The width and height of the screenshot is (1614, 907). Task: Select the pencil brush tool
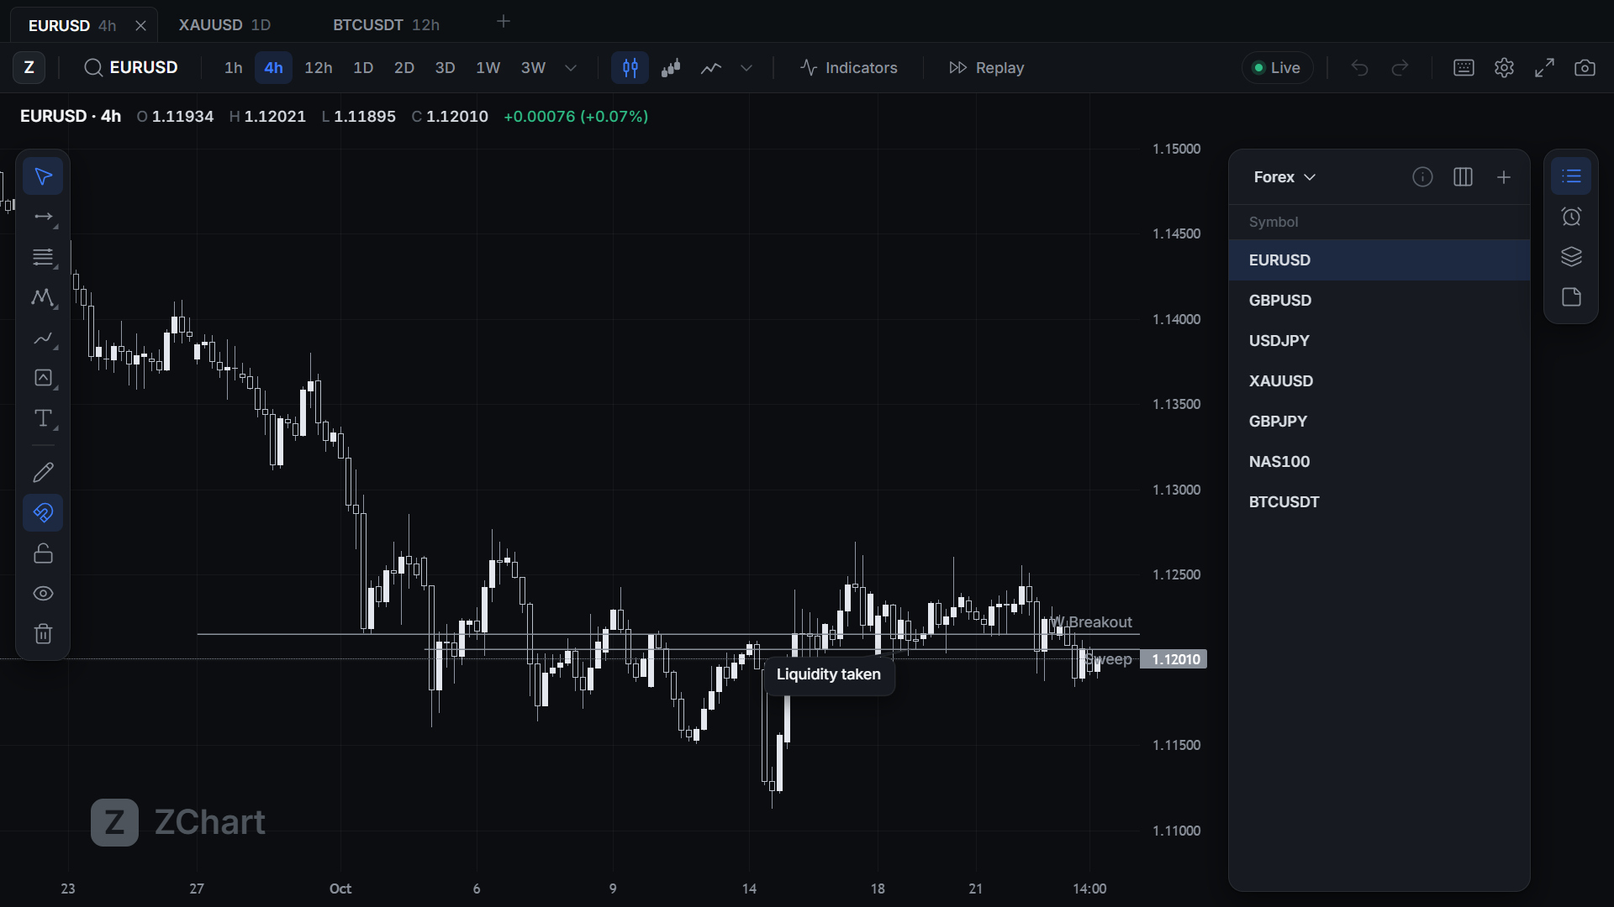(x=43, y=472)
